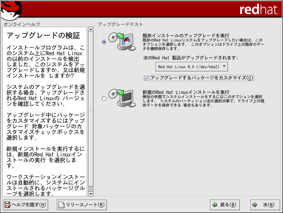
Task: Click the upgrade existing install computer icon
Action: (x=121, y=42)
